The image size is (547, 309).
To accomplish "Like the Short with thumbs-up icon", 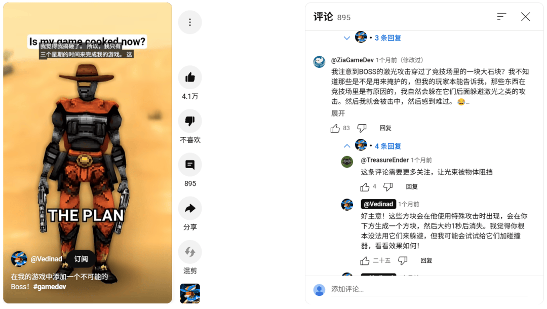I will click(x=190, y=78).
